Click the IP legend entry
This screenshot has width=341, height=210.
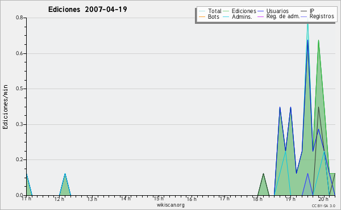pyautogui.click(x=307, y=11)
